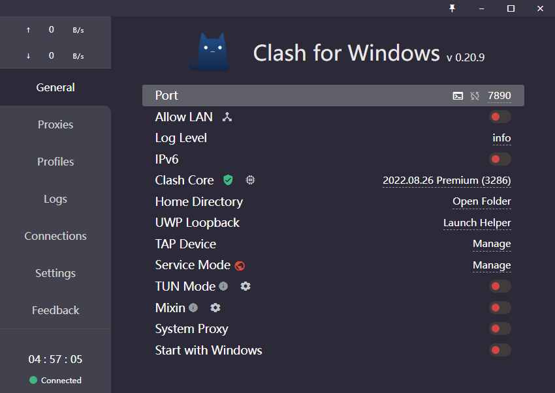The height and width of the screenshot is (393, 555).
Task: Open TUN Mode gear settings
Action: click(246, 286)
